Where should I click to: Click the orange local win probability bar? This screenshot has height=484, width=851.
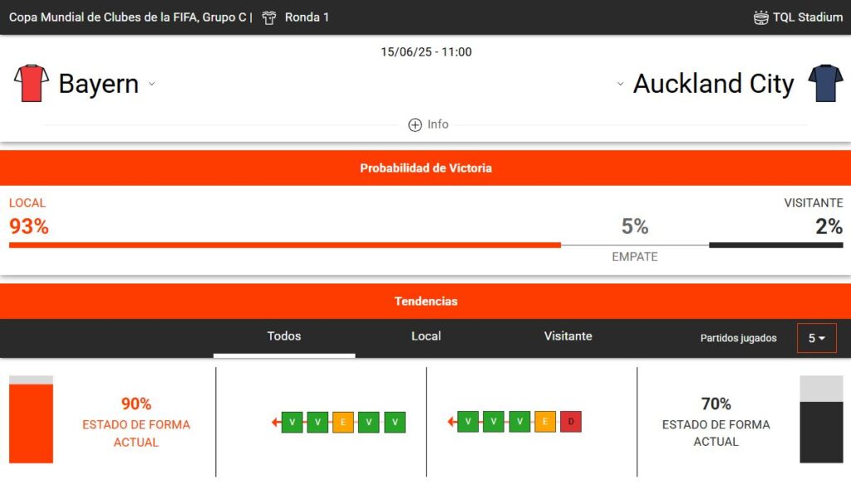(x=285, y=246)
